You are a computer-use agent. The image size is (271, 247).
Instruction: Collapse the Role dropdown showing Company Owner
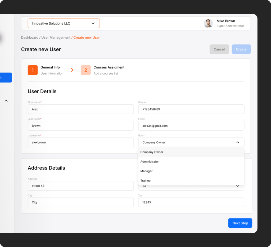[191, 142]
